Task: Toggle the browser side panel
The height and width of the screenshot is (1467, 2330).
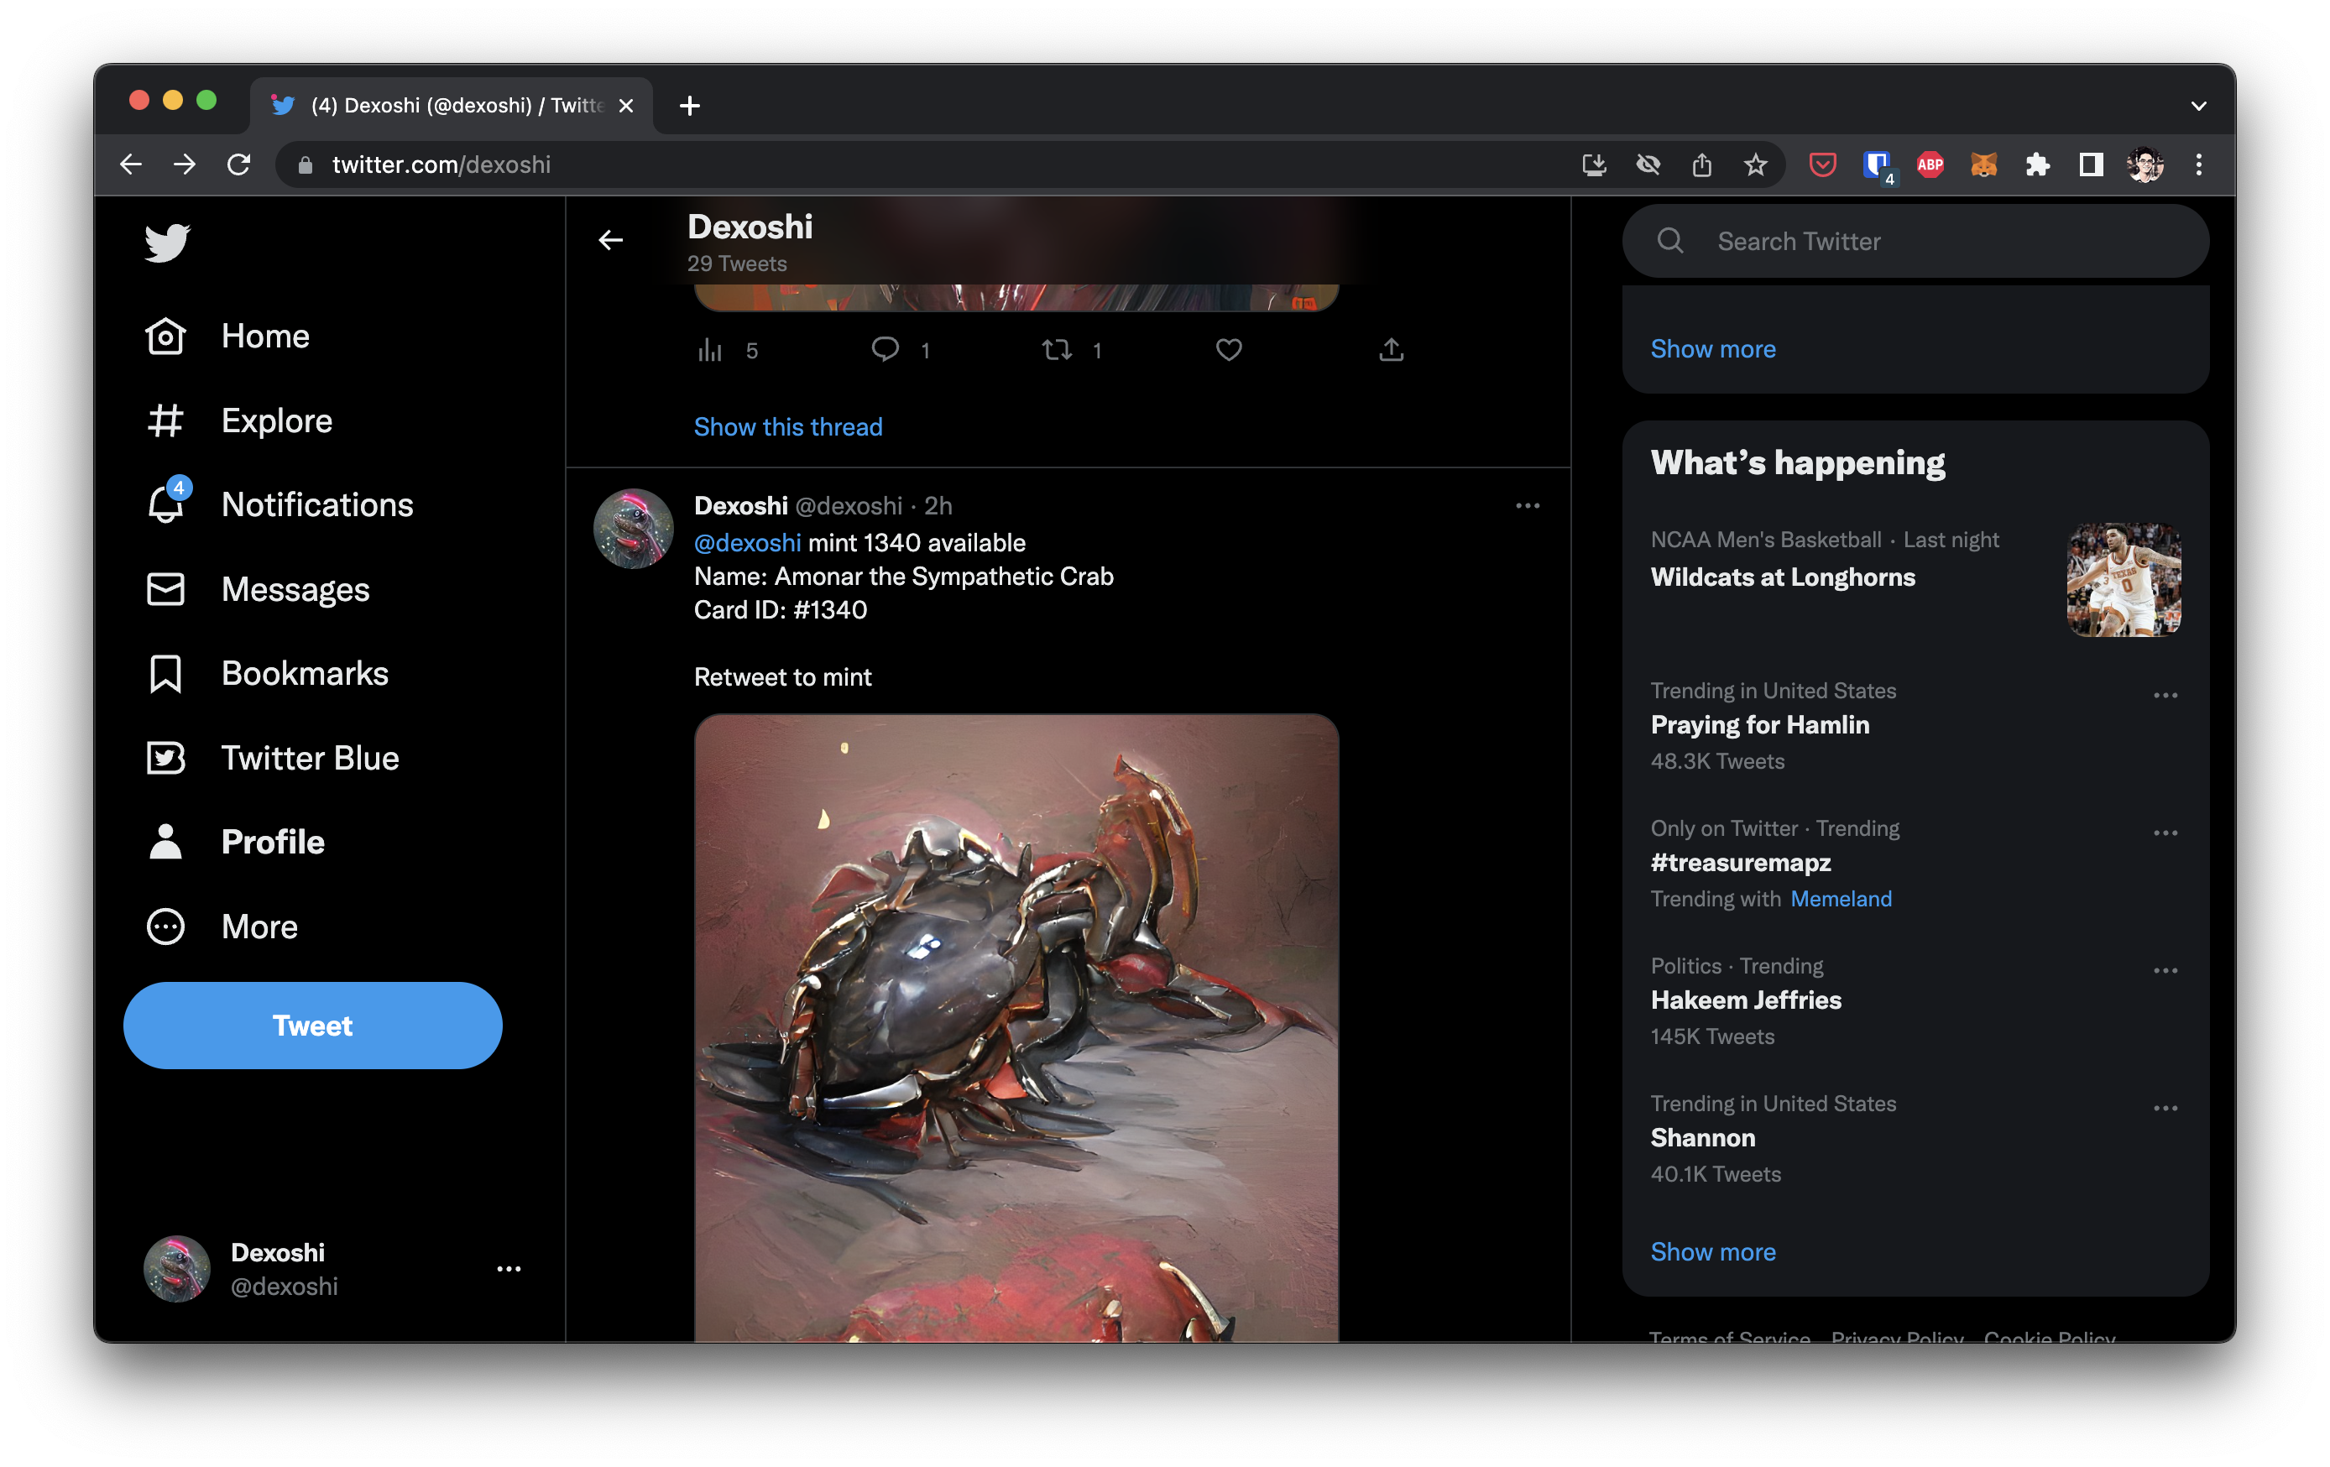Action: click(2091, 164)
